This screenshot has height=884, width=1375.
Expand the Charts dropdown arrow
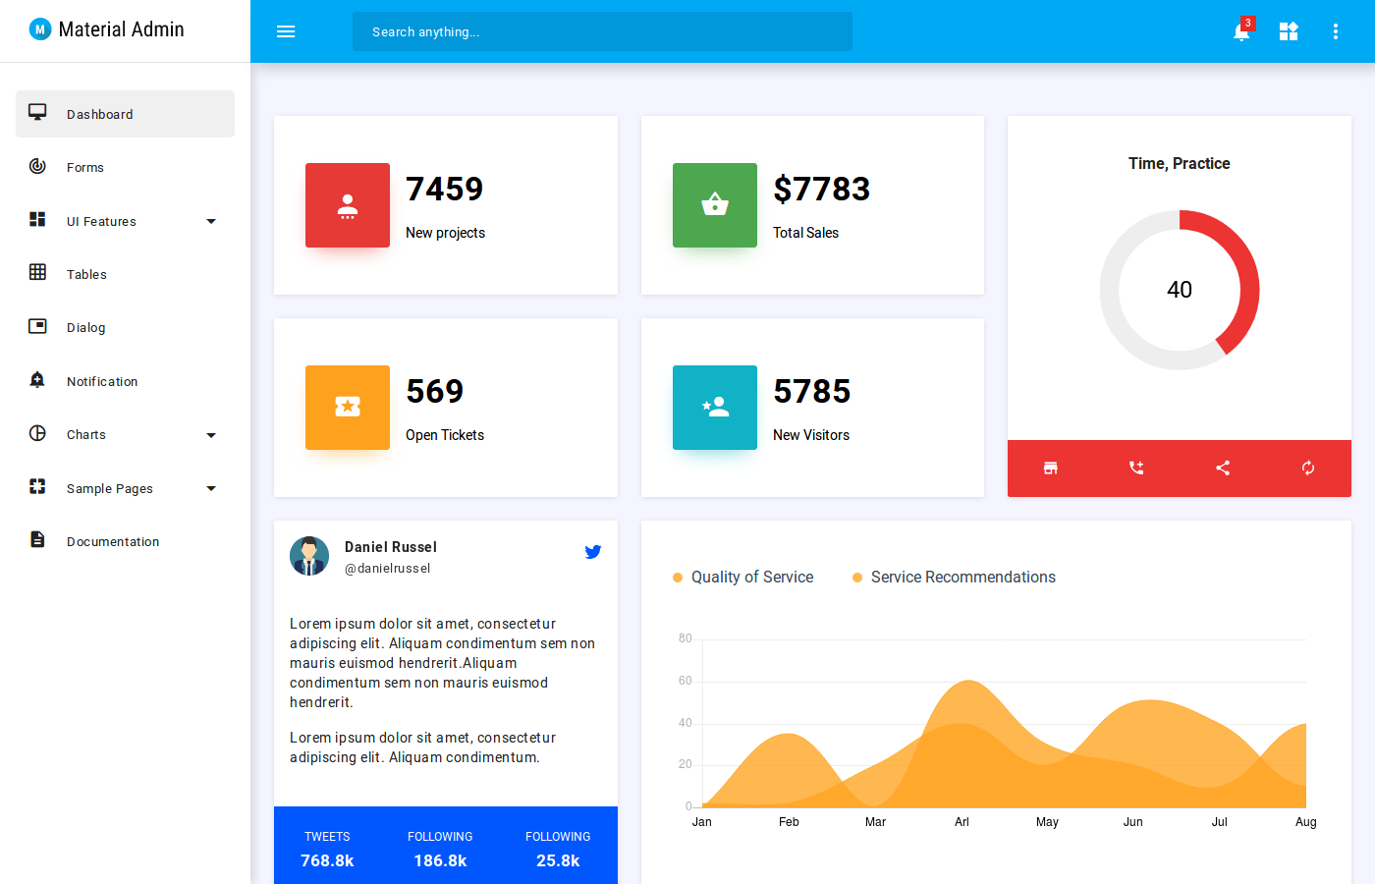coord(211,435)
